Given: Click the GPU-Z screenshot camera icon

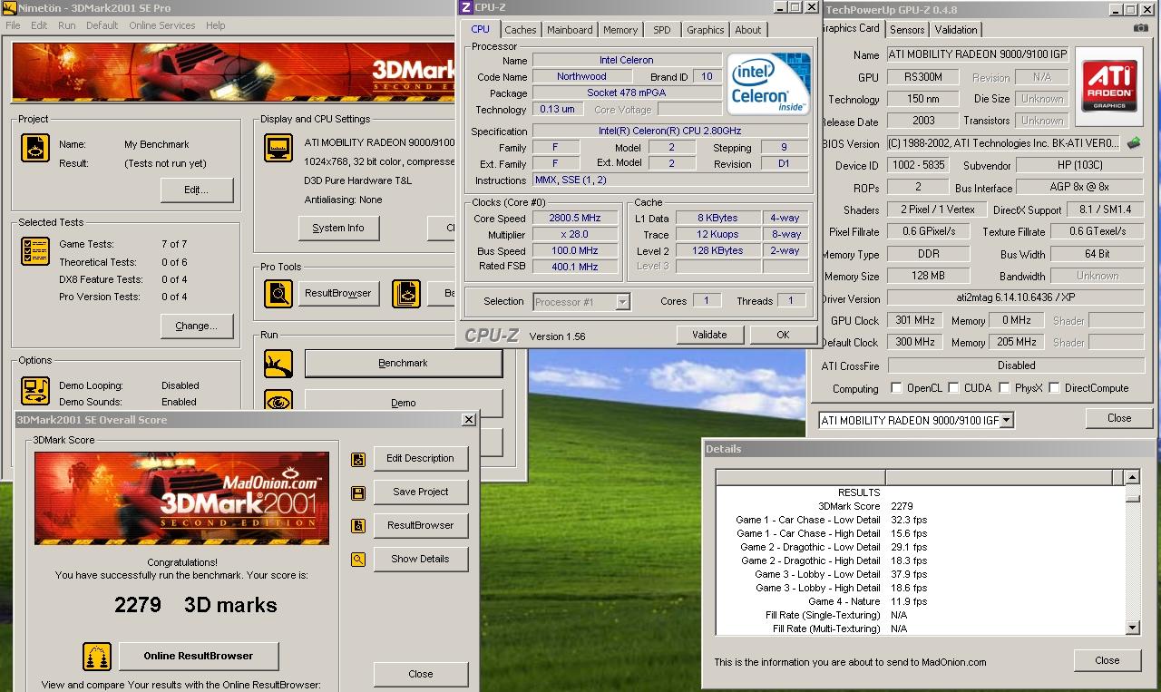Looking at the screenshot, I should tap(1140, 29).
